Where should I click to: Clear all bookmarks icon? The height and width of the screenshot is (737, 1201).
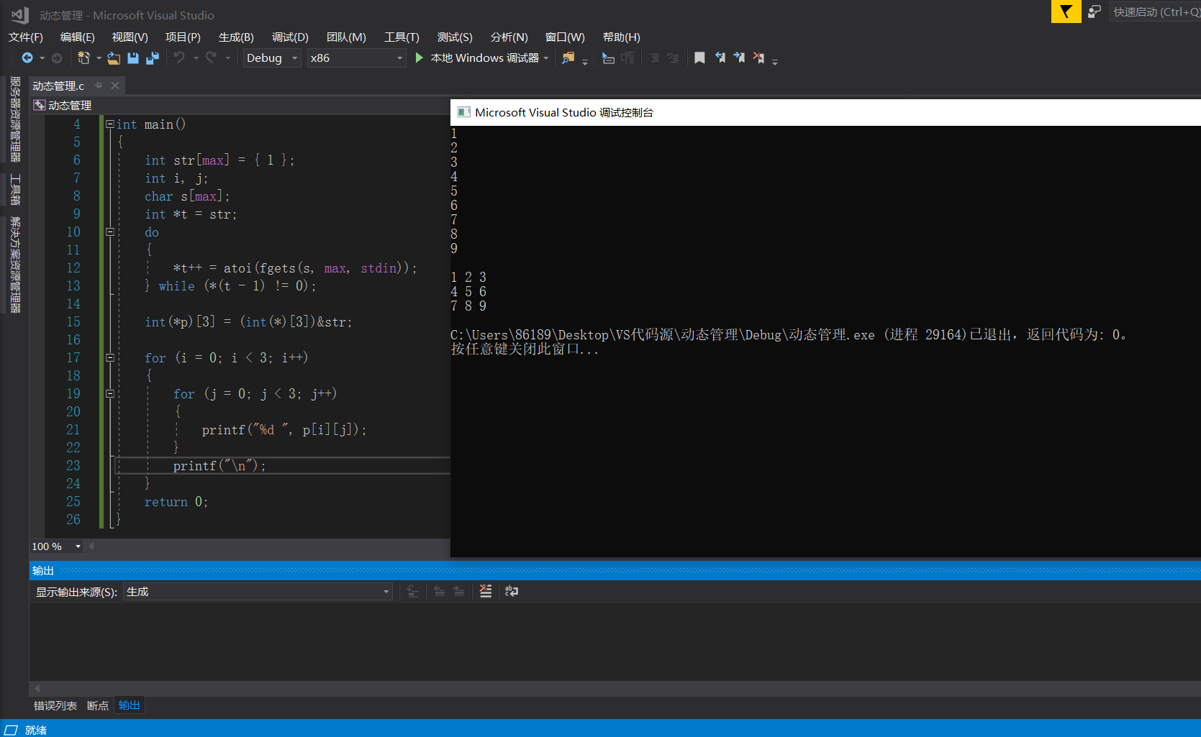pyautogui.click(x=758, y=58)
